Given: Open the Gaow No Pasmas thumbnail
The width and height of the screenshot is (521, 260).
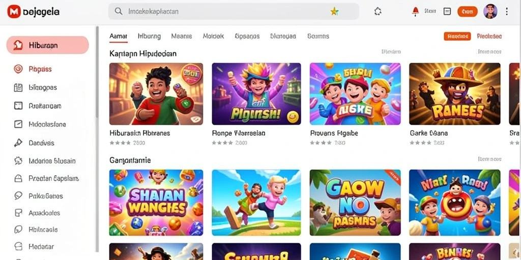Looking at the screenshot, I should (355, 203).
